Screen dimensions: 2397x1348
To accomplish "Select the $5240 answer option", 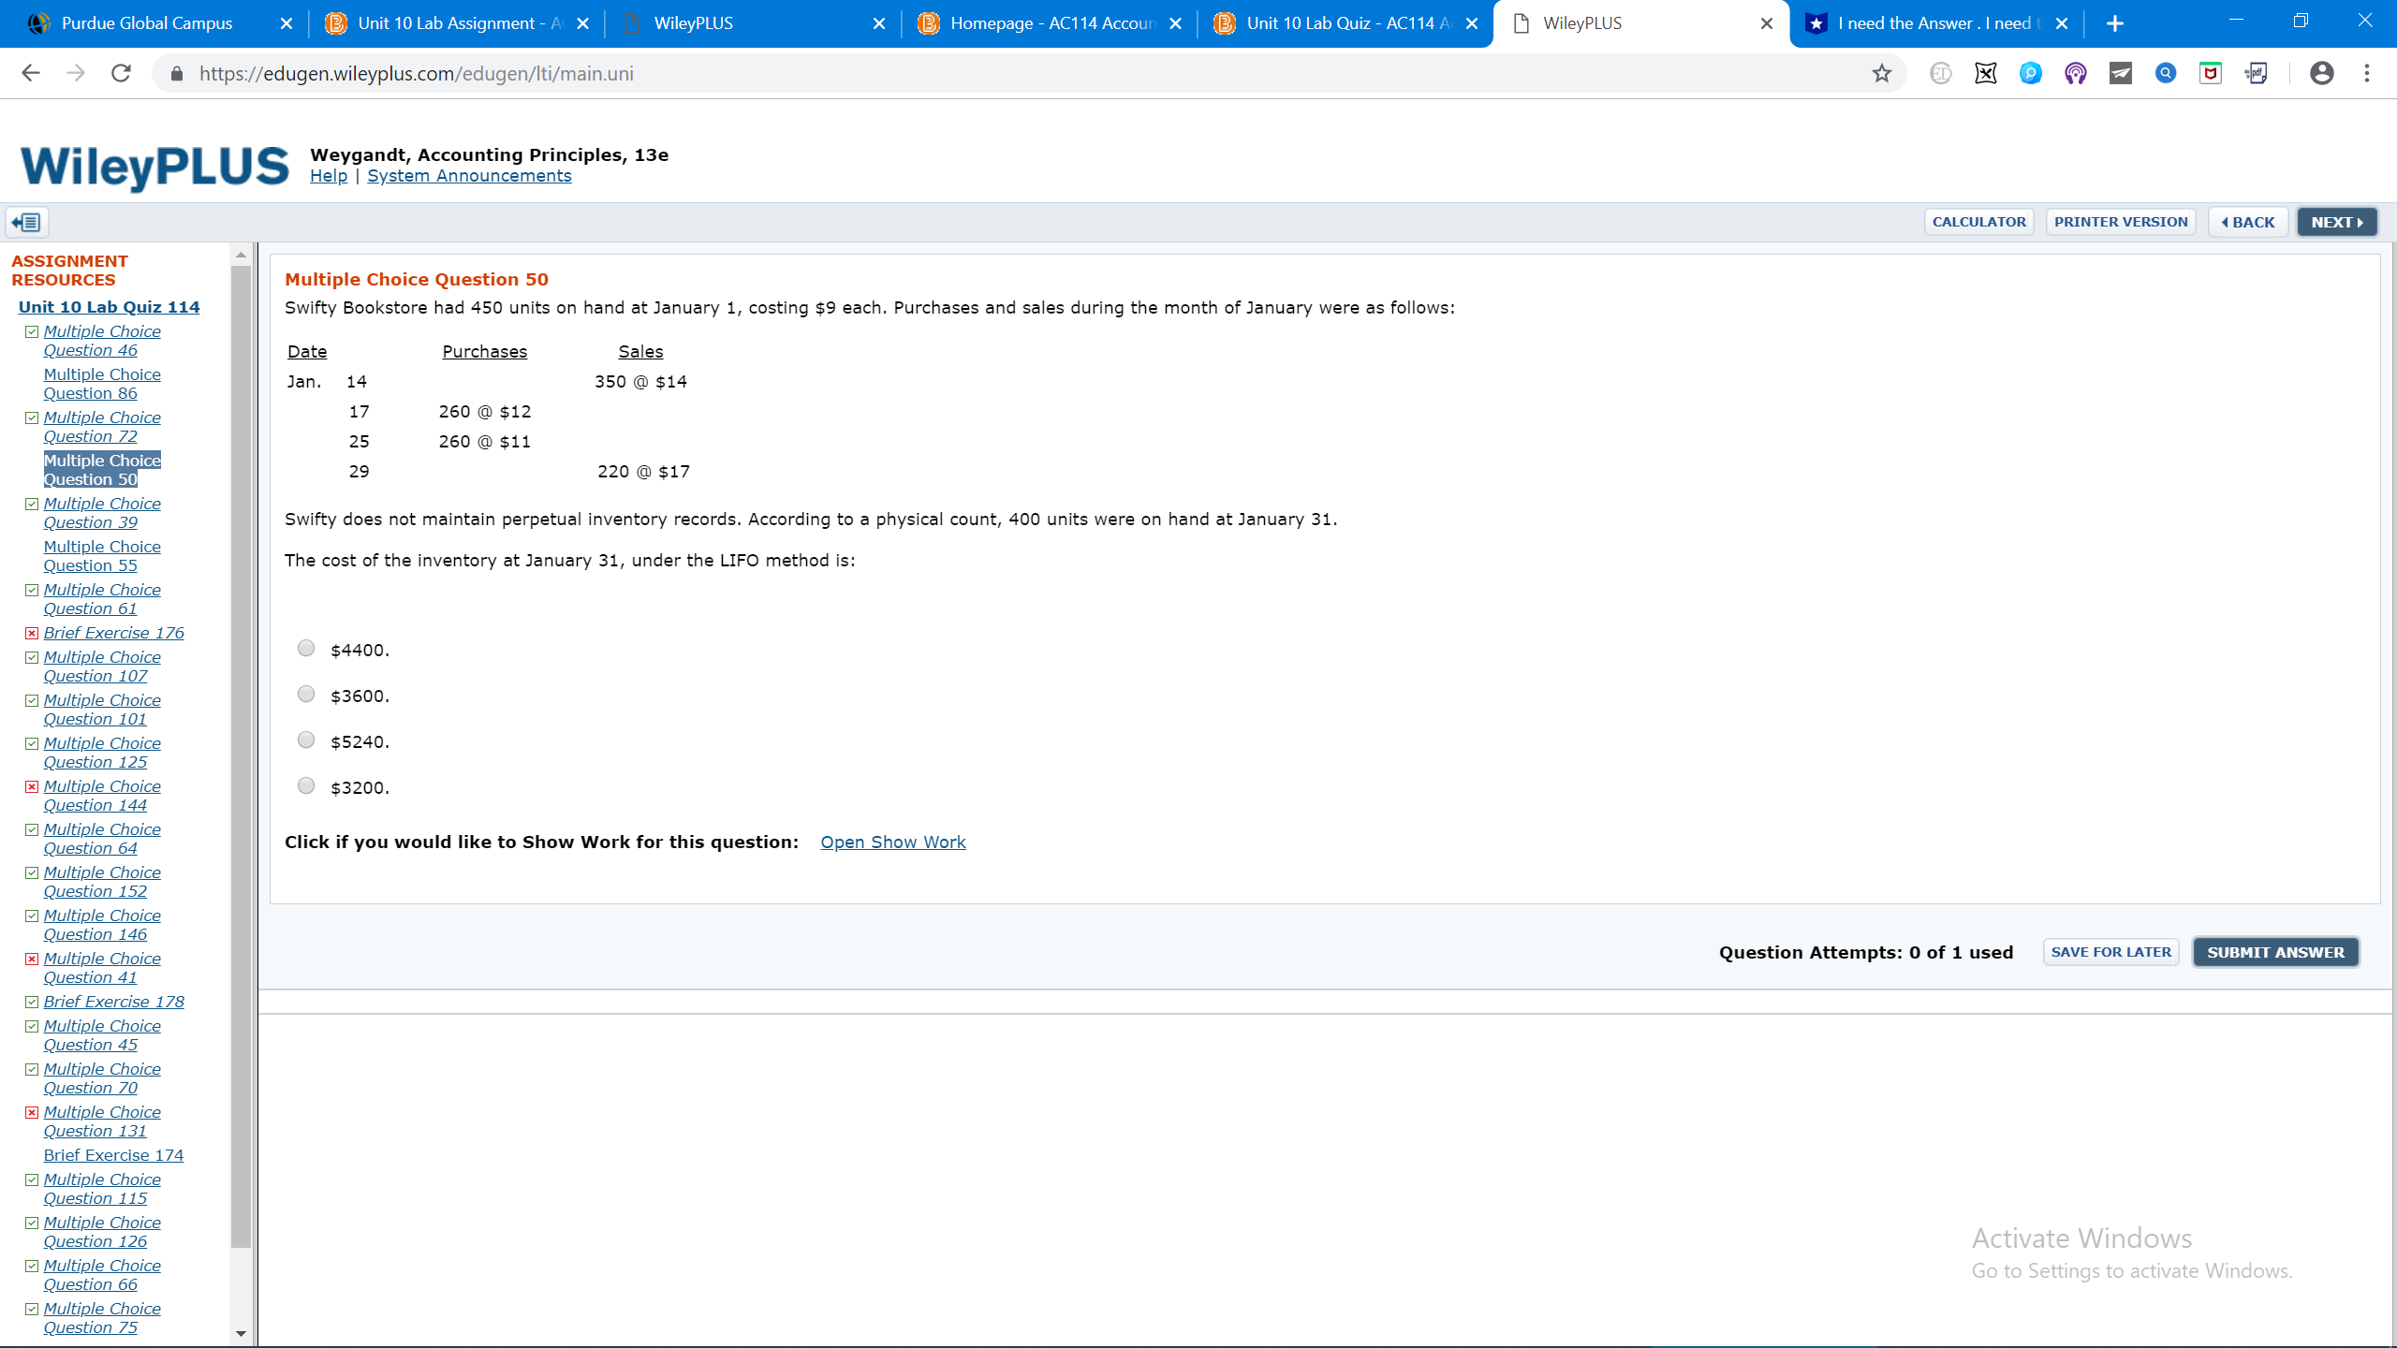I will (305, 740).
